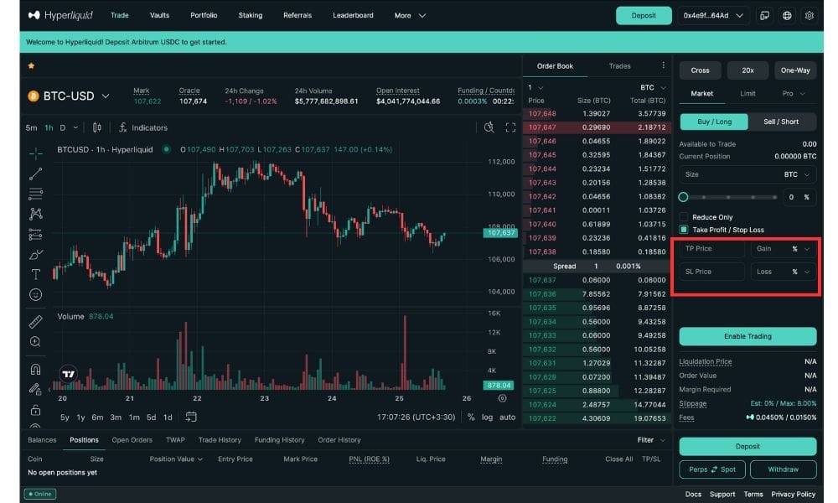
Task: Toggle the auto scale on chart
Action: click(x=507, y=417)
